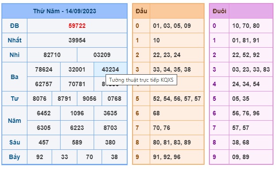Select Đuôi row '01, 81, 91'
The height and width of the screenshot is (171, 277).
pyautogui.click(x=246, y=40)
